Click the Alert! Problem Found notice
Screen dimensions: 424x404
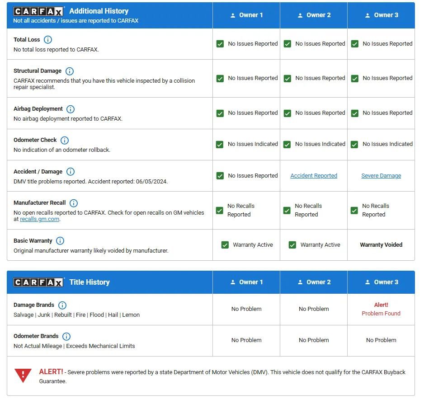tap(381, 309)
